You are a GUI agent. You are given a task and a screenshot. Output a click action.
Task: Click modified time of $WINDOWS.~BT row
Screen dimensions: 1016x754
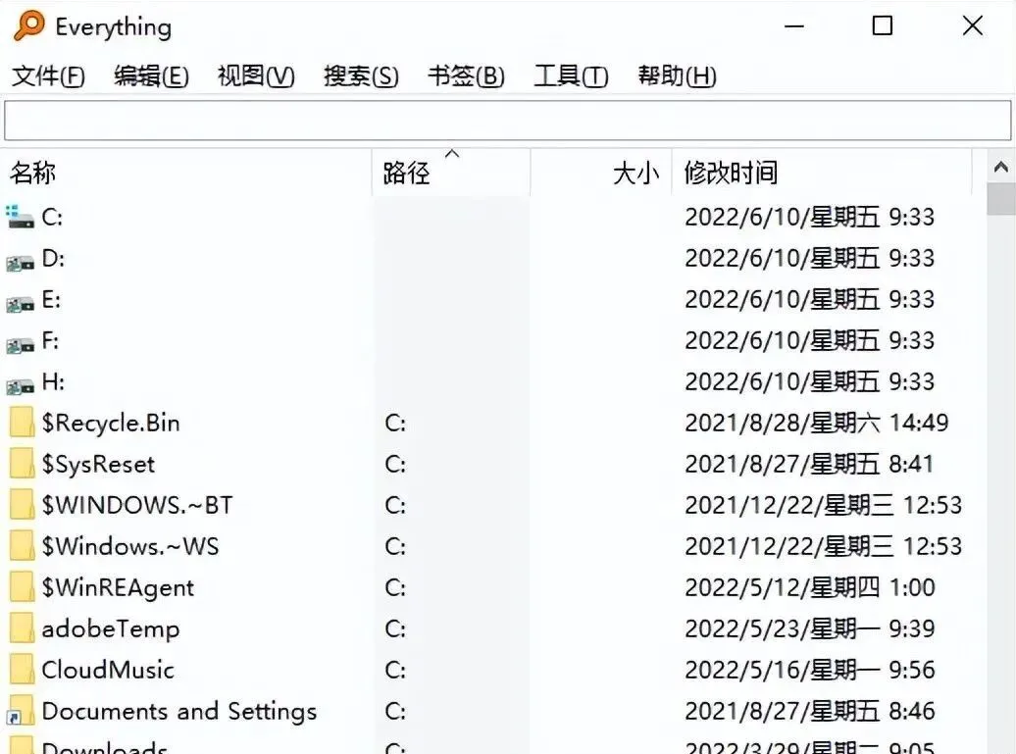[x=824, y=505]
